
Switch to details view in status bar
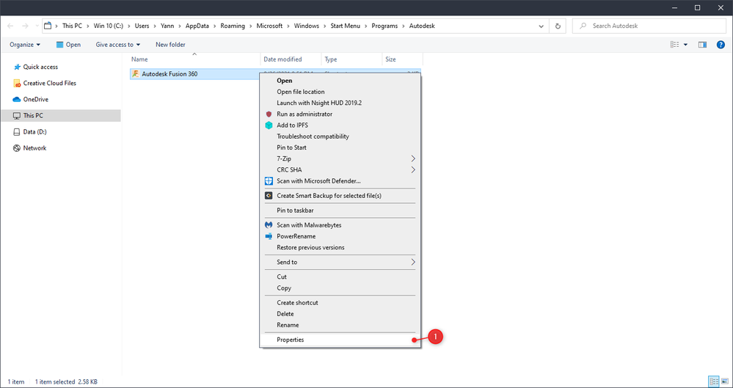click(x=714, y=381)
